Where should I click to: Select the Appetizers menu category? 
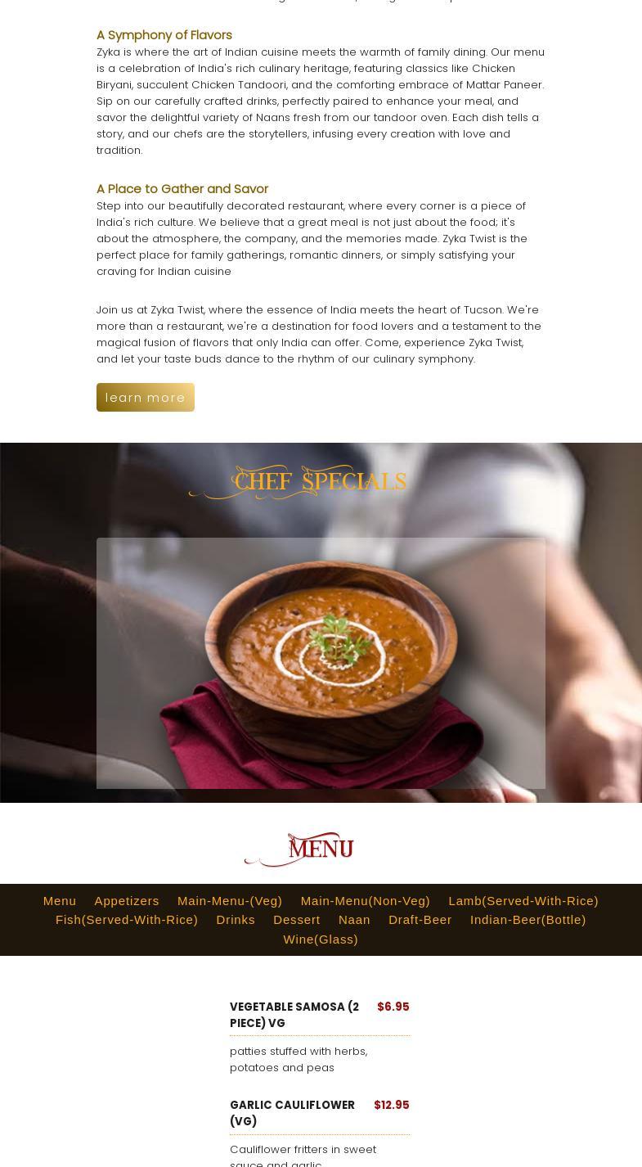[x=127, y=900]
